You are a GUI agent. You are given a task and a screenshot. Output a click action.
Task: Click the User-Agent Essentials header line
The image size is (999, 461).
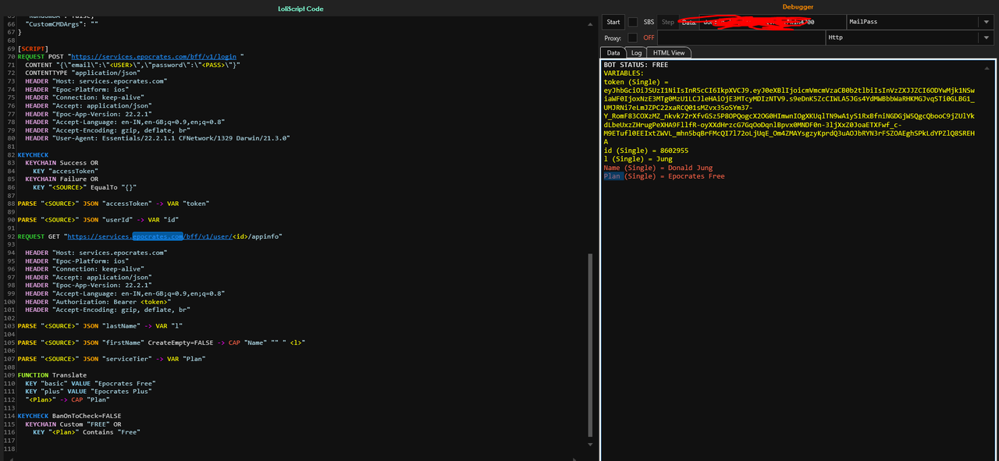pos(158,138)
